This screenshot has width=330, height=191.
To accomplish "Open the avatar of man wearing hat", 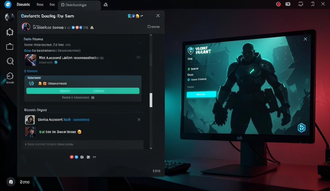I will [30, 132].
